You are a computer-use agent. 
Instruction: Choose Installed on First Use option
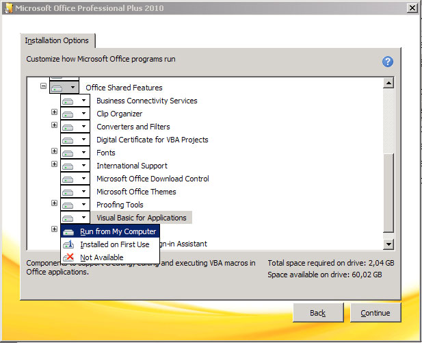click(110, 244)
